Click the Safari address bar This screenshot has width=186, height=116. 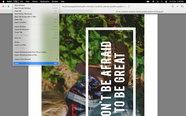coord(94,6)
